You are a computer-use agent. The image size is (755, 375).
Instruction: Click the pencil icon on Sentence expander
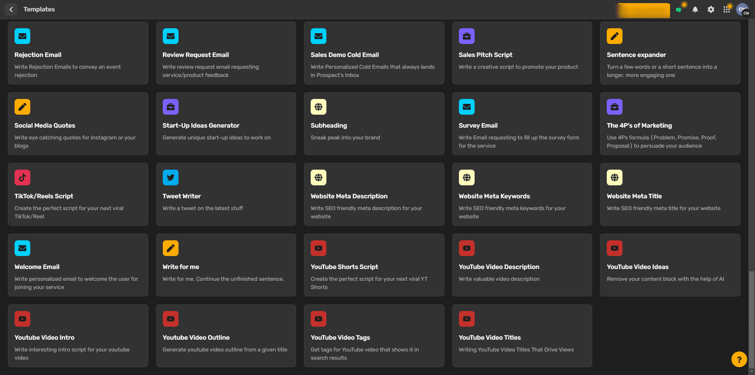(x=615, y=36)
